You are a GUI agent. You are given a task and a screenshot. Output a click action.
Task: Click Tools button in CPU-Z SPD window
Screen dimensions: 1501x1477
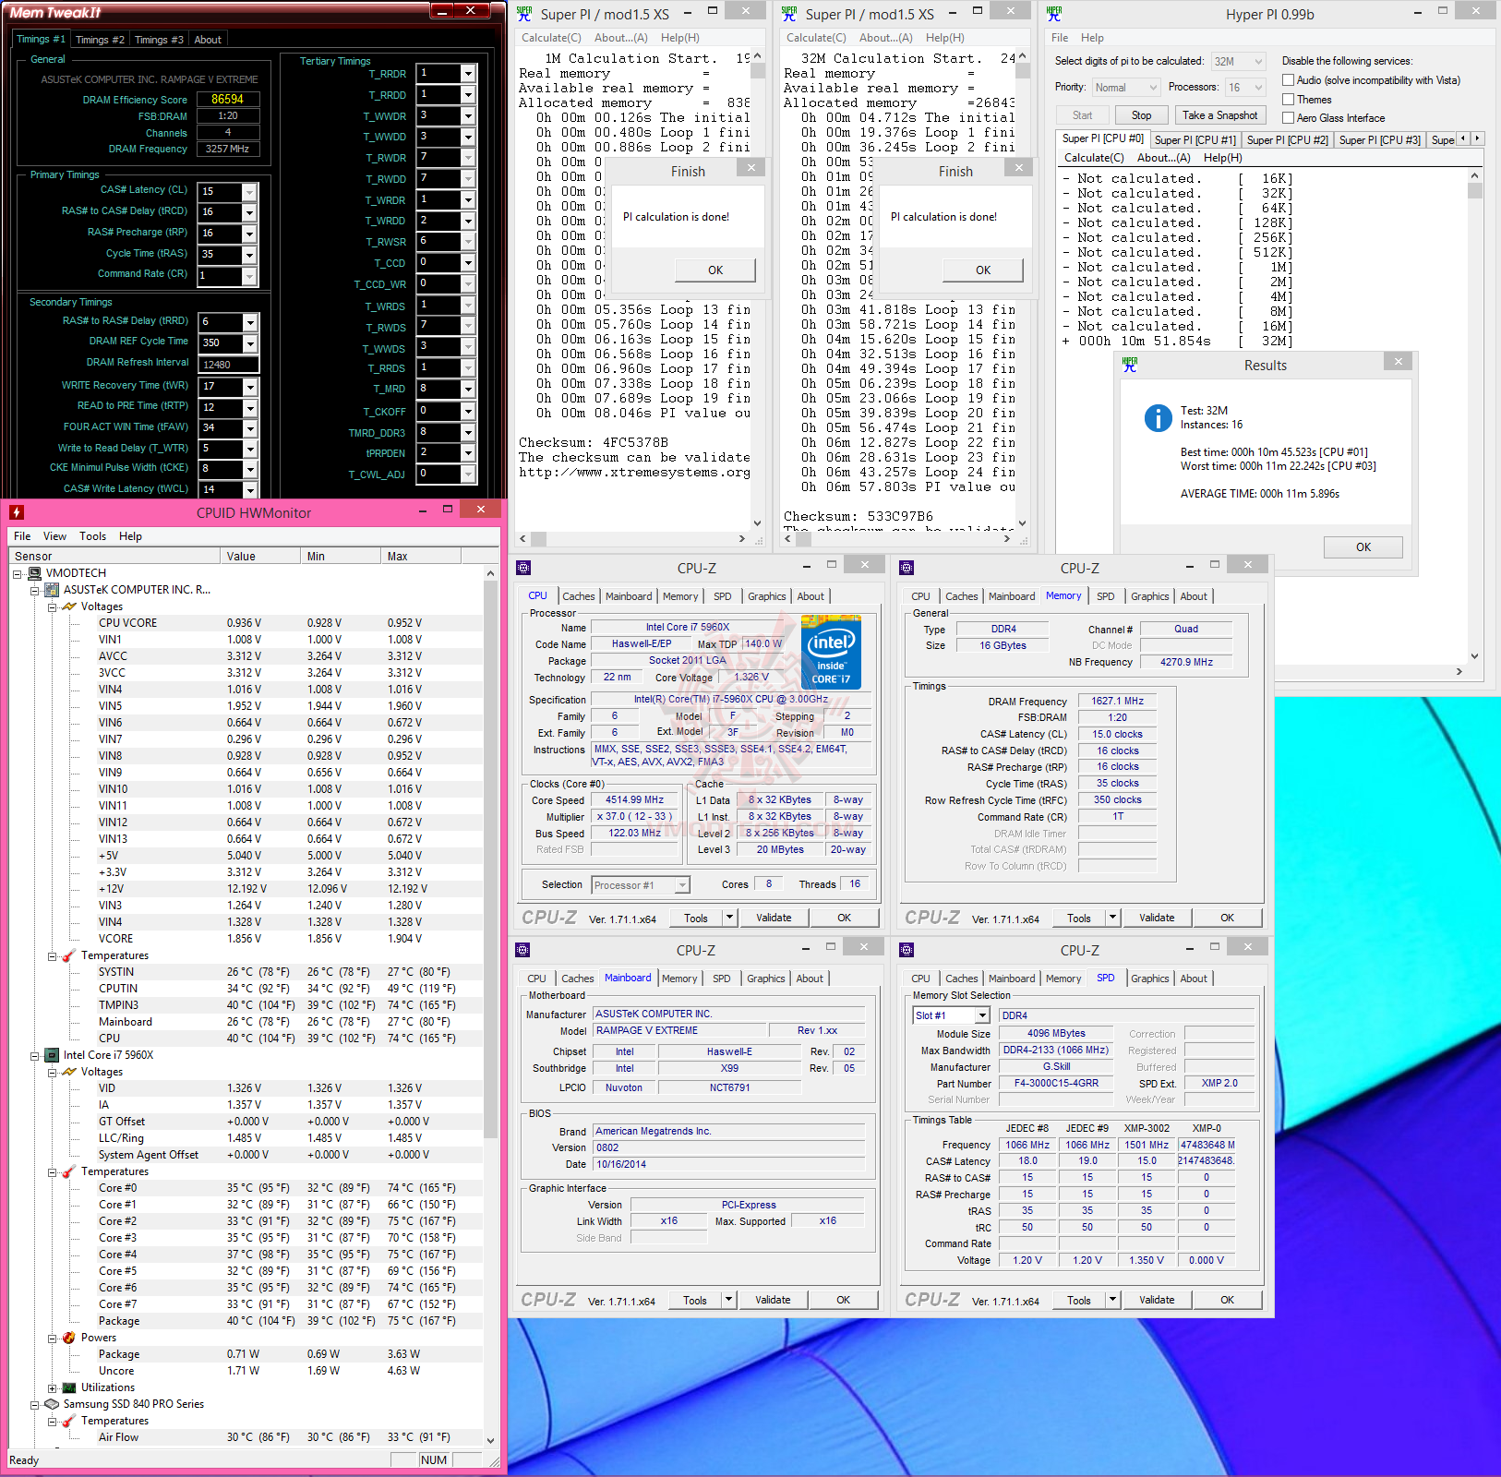[x=1078, y=1301]
